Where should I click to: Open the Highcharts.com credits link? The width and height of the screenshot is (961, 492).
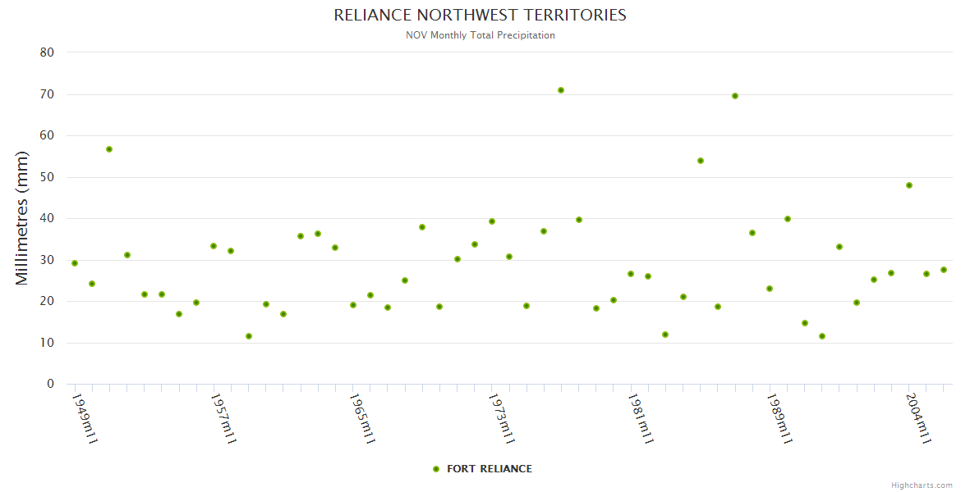coord(922,485)
